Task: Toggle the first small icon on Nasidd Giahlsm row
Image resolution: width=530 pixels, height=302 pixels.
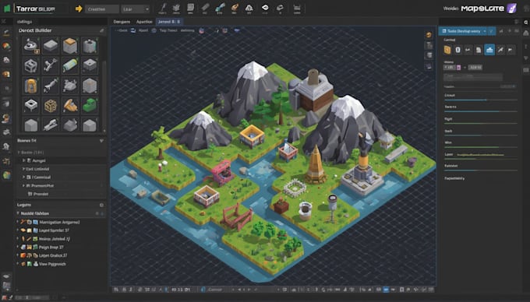Action: tap(97, 213)
